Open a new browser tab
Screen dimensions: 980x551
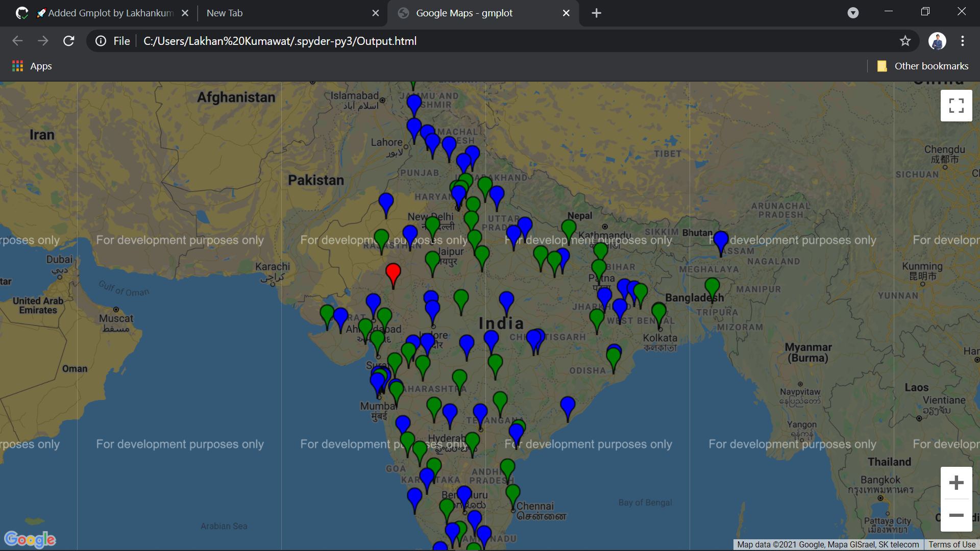pyautogui.click(x=596, y=13)
